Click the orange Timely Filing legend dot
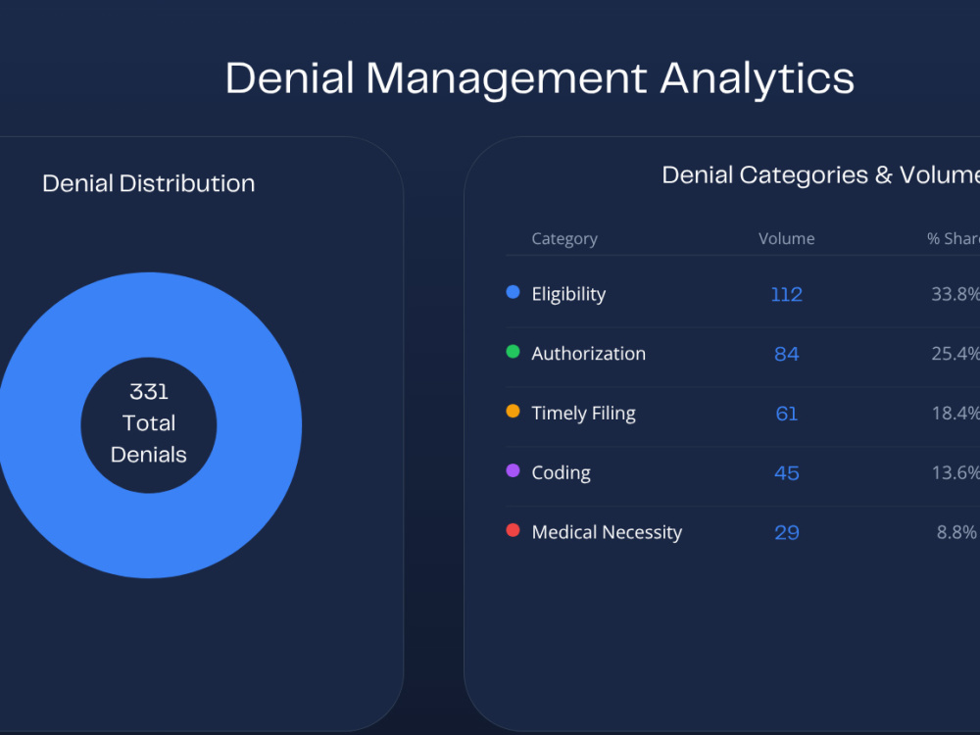The width and height of the screenshot is (980, 735). [x=513, y=411]
